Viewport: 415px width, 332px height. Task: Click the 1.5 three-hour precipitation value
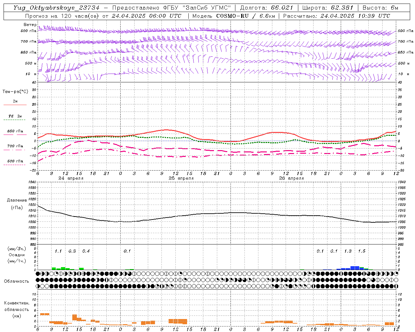[x=362, y=251]
